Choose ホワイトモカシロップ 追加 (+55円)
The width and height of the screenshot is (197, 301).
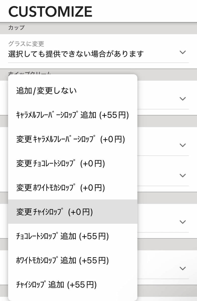(x=62, y=260)
